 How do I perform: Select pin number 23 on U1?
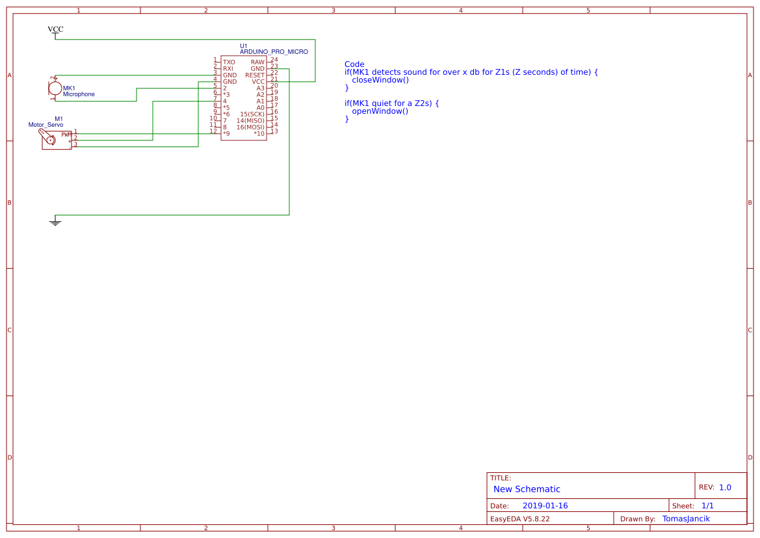pyautogui.click(x=274, y=66)
